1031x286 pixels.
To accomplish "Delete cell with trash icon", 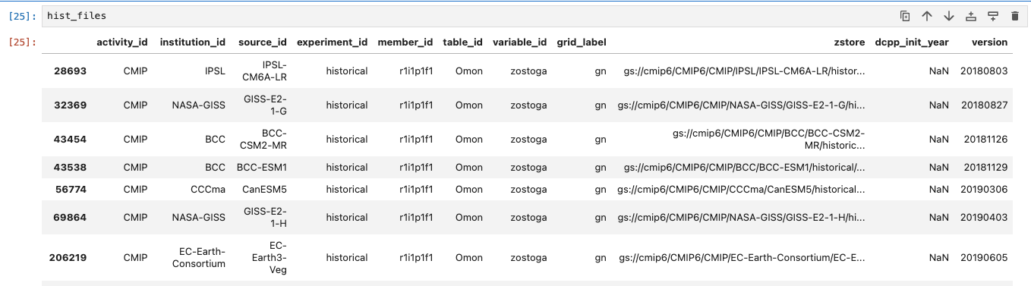I will (x=1015, y=16).
